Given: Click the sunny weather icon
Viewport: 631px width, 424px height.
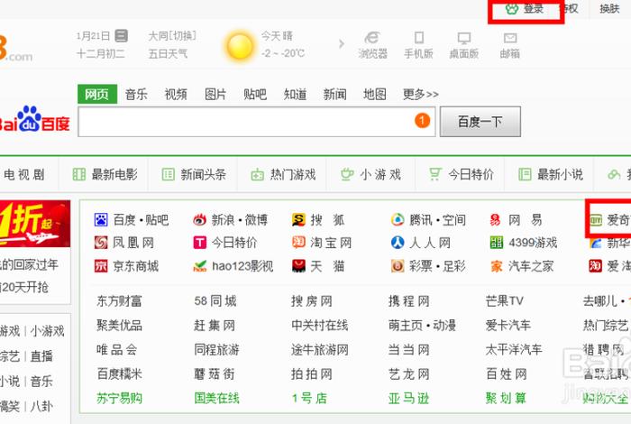Looking at the screenshot, I should pos(240,45).
